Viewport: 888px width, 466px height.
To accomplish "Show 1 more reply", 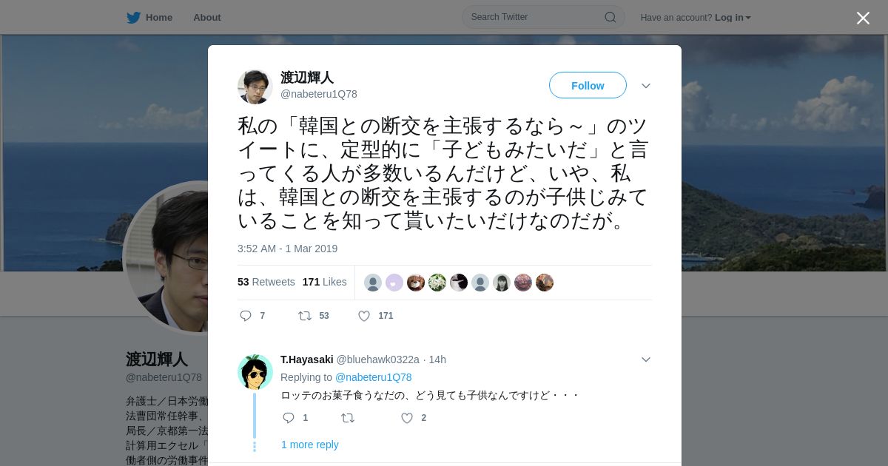I will pos(310,445).
